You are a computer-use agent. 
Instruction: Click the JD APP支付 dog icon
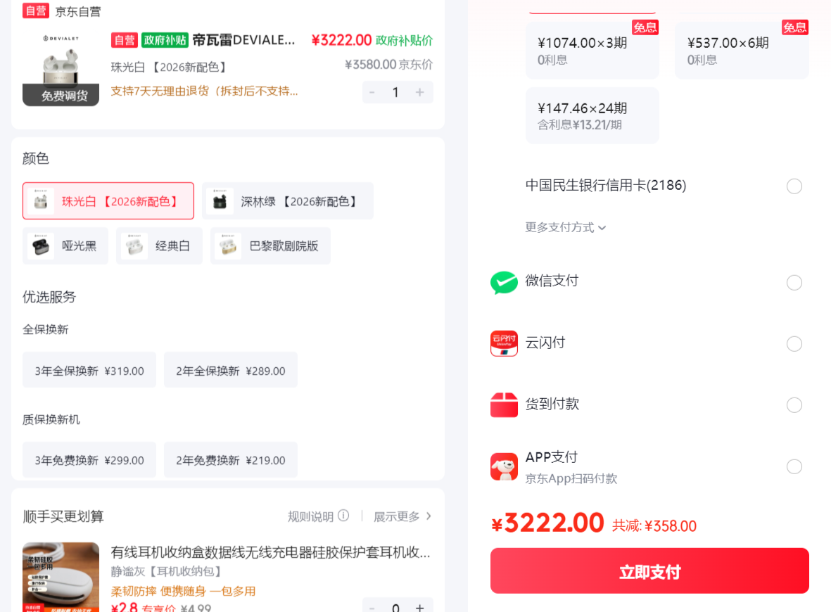pyautogui.click(x=504, y=466)
